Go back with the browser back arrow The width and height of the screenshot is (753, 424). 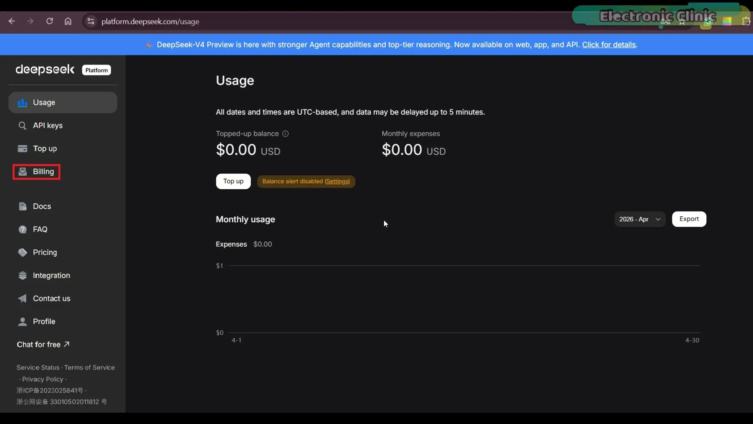click(x=12, y=21)
